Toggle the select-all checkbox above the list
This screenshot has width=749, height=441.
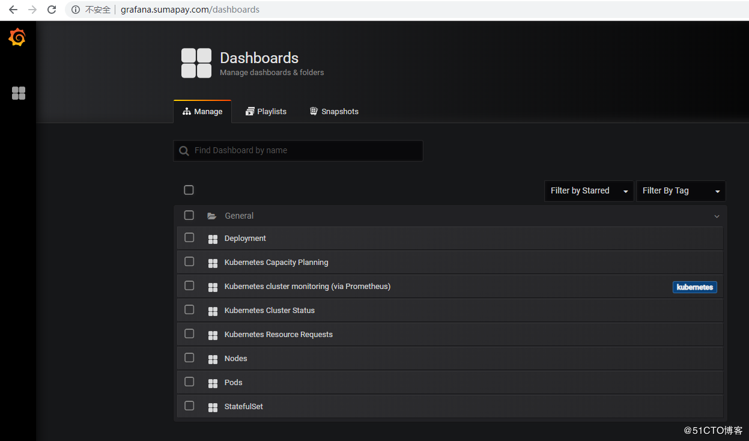click(x=189, y=190)
